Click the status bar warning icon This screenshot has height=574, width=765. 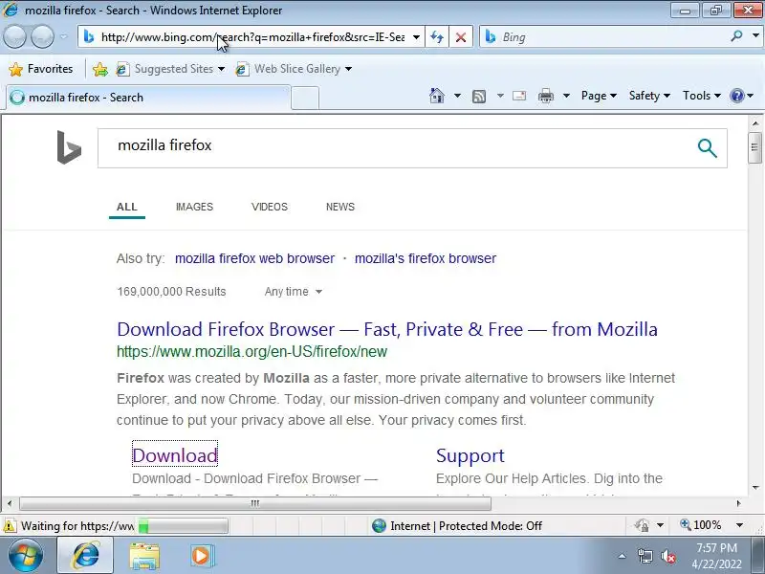10,525
